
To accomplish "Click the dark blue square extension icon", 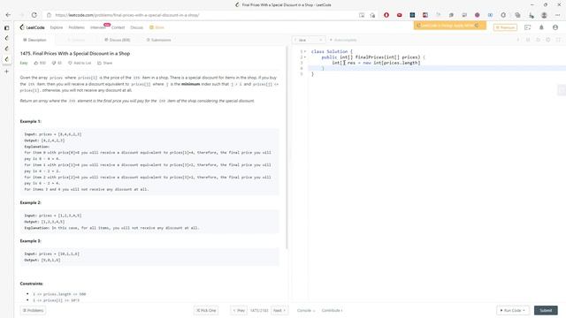I will [x=412, y=15].
